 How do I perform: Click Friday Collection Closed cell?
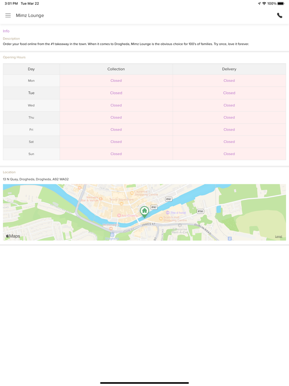tap(116, 130)
